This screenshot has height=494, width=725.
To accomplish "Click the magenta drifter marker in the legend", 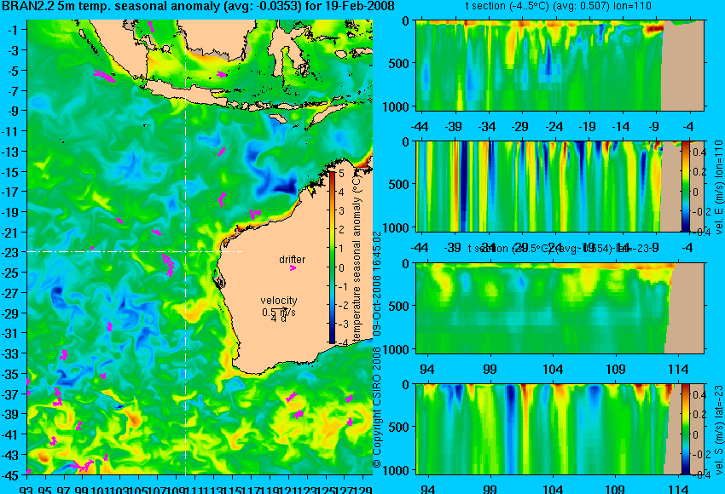I will [293, 267].
